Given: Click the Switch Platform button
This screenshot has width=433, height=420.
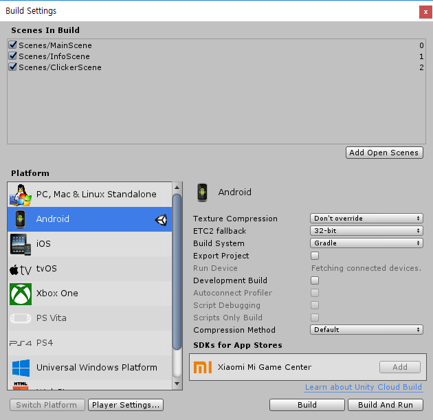Looking at the screenshot, I should pyautogui.click(x=47, y=405).
